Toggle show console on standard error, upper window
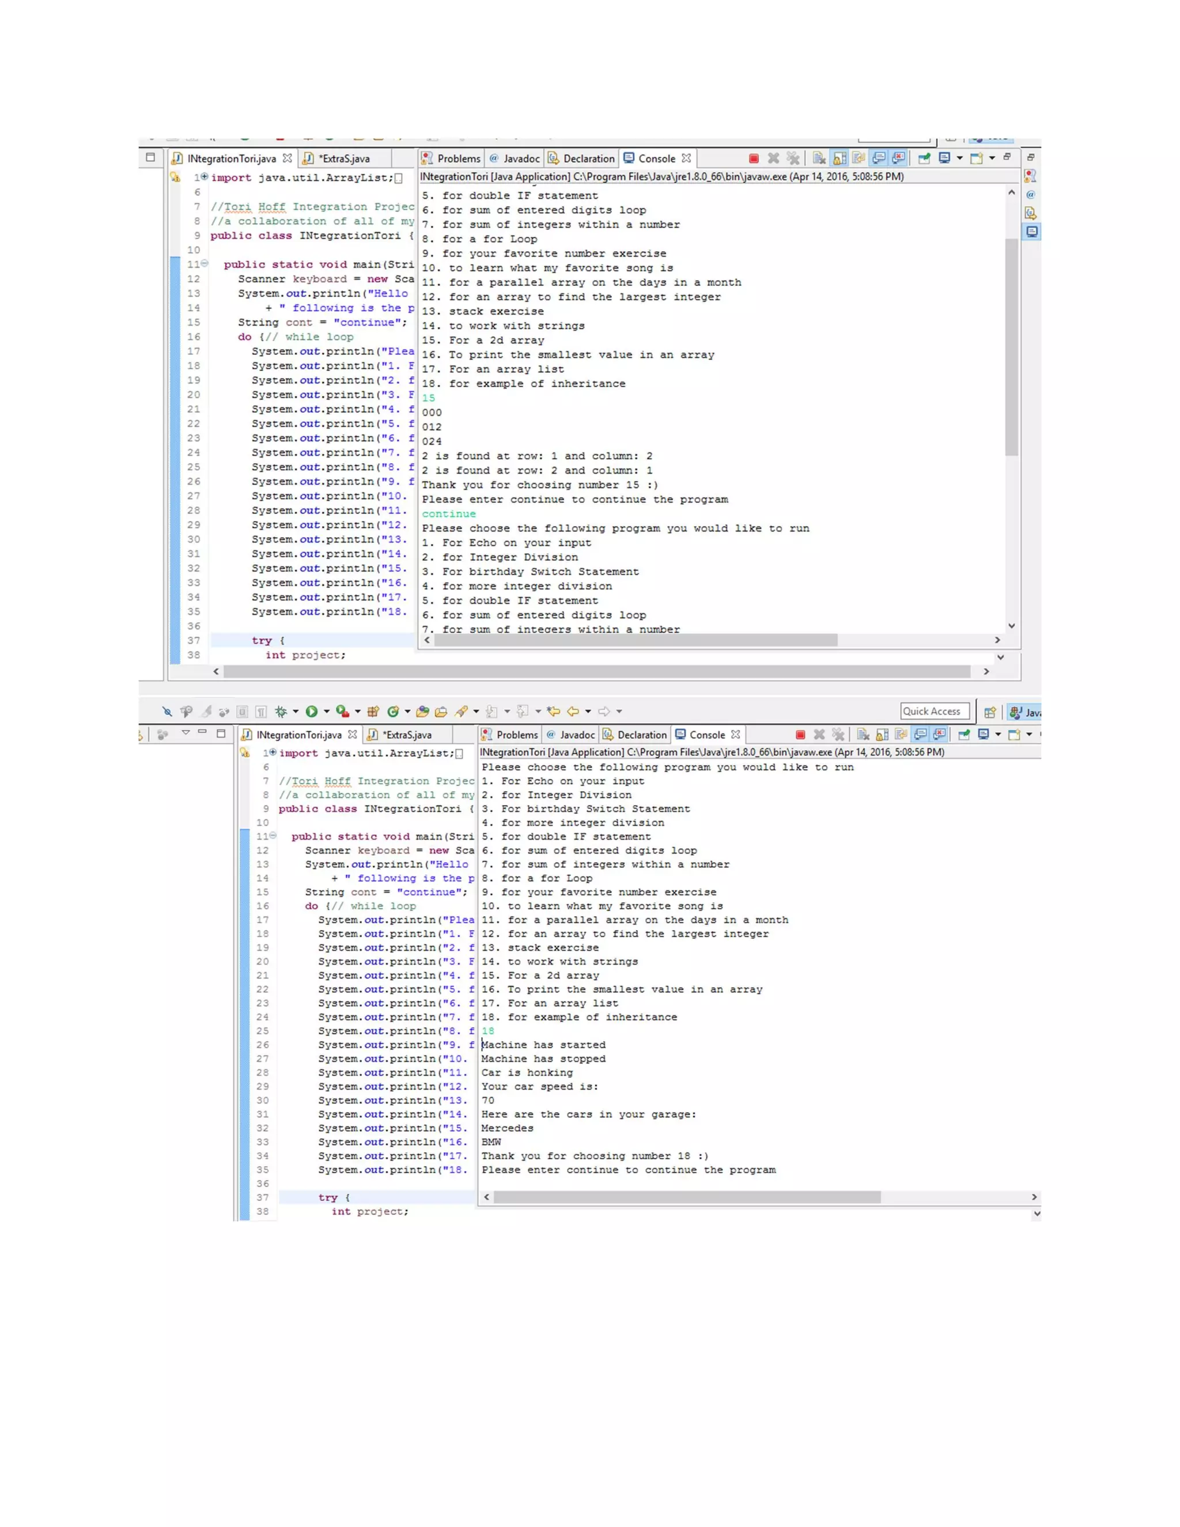This screenshot has height=1527, width=1180. [898, 158]
